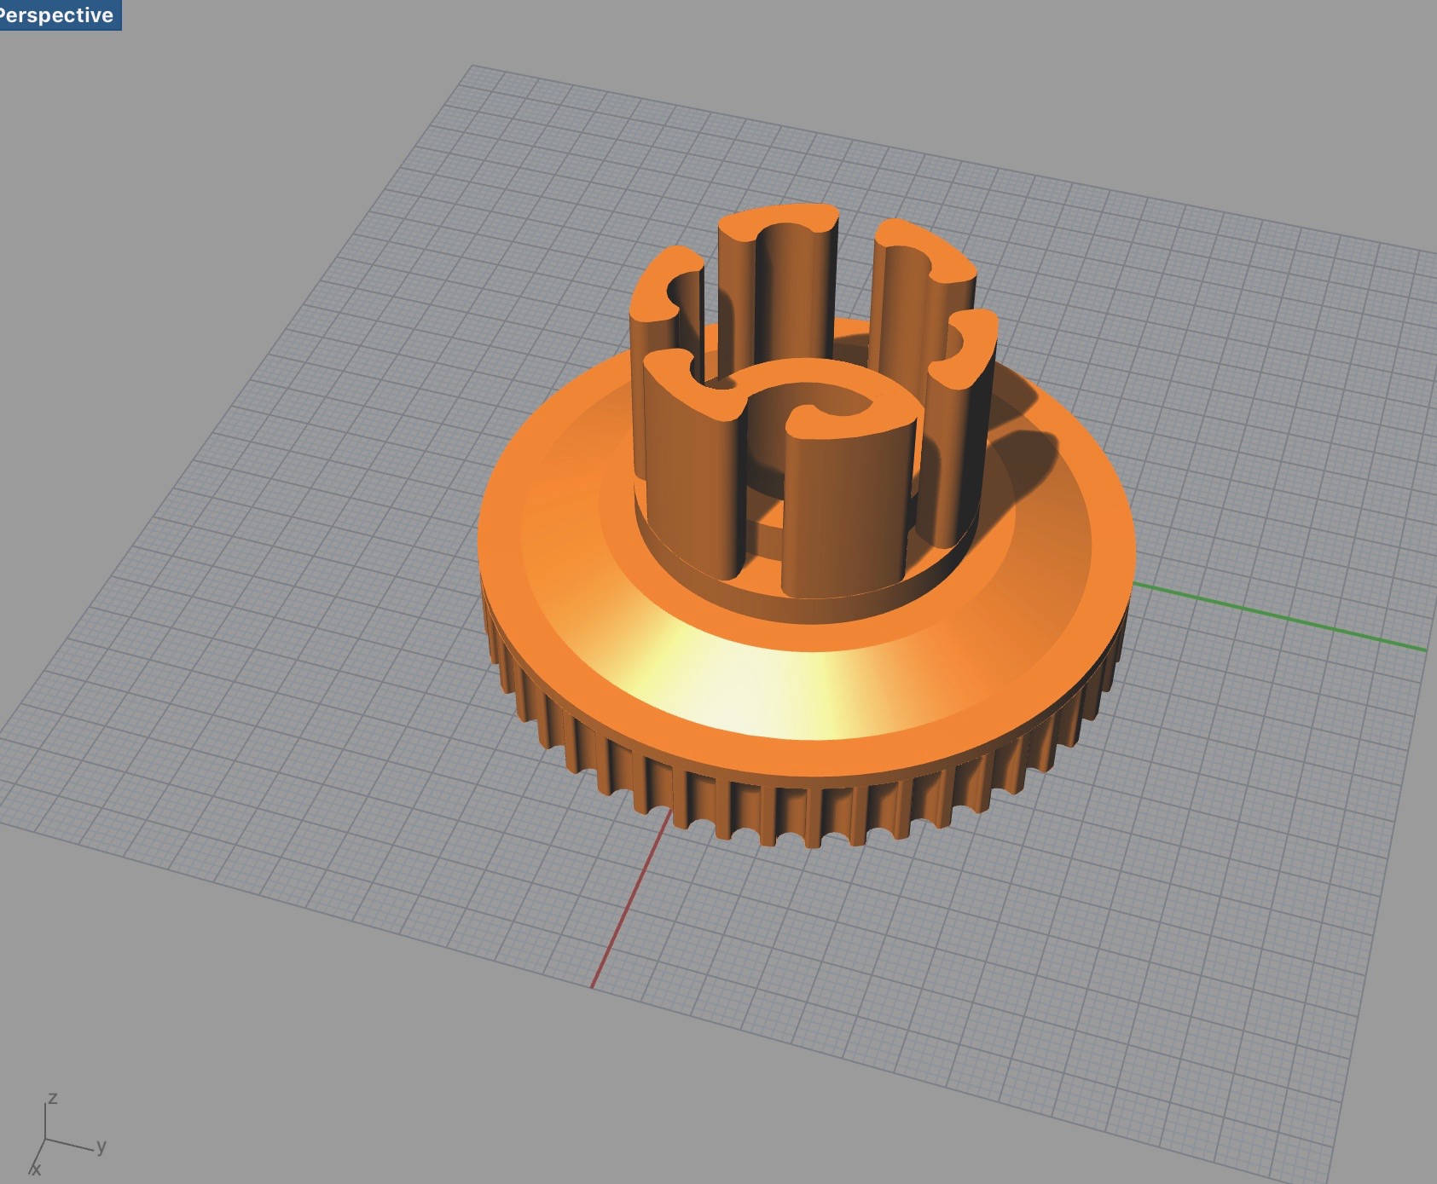Click the green Y axis line
The width and height of the screenshot is (1437, 1184).
pos(1279,617)
